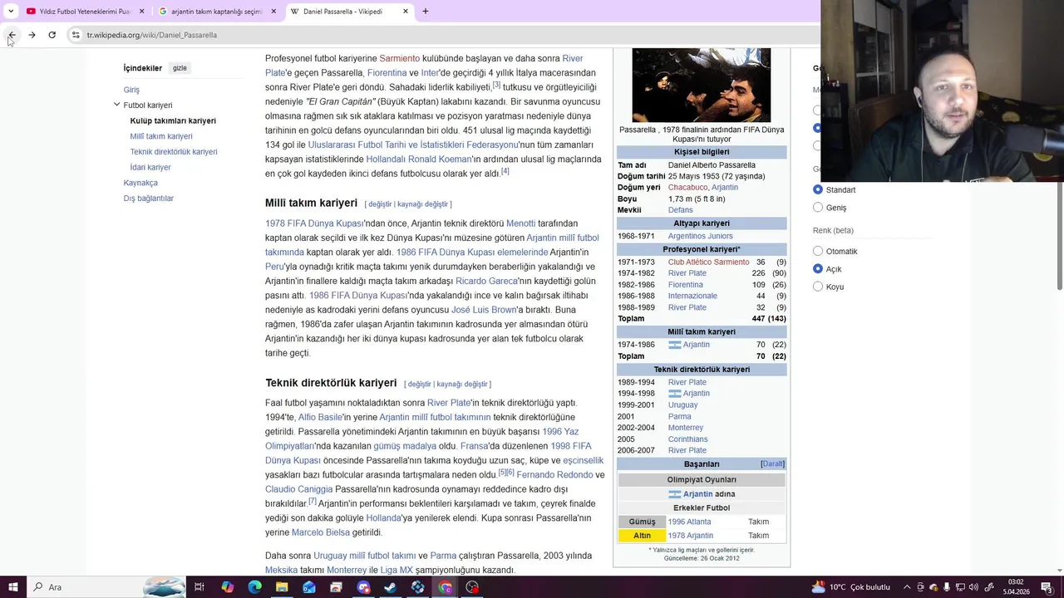Hide the İçindekiler table with gizle

180,68
